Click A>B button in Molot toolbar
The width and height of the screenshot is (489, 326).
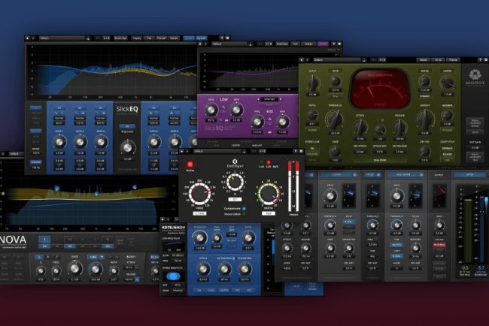point(382,59)
